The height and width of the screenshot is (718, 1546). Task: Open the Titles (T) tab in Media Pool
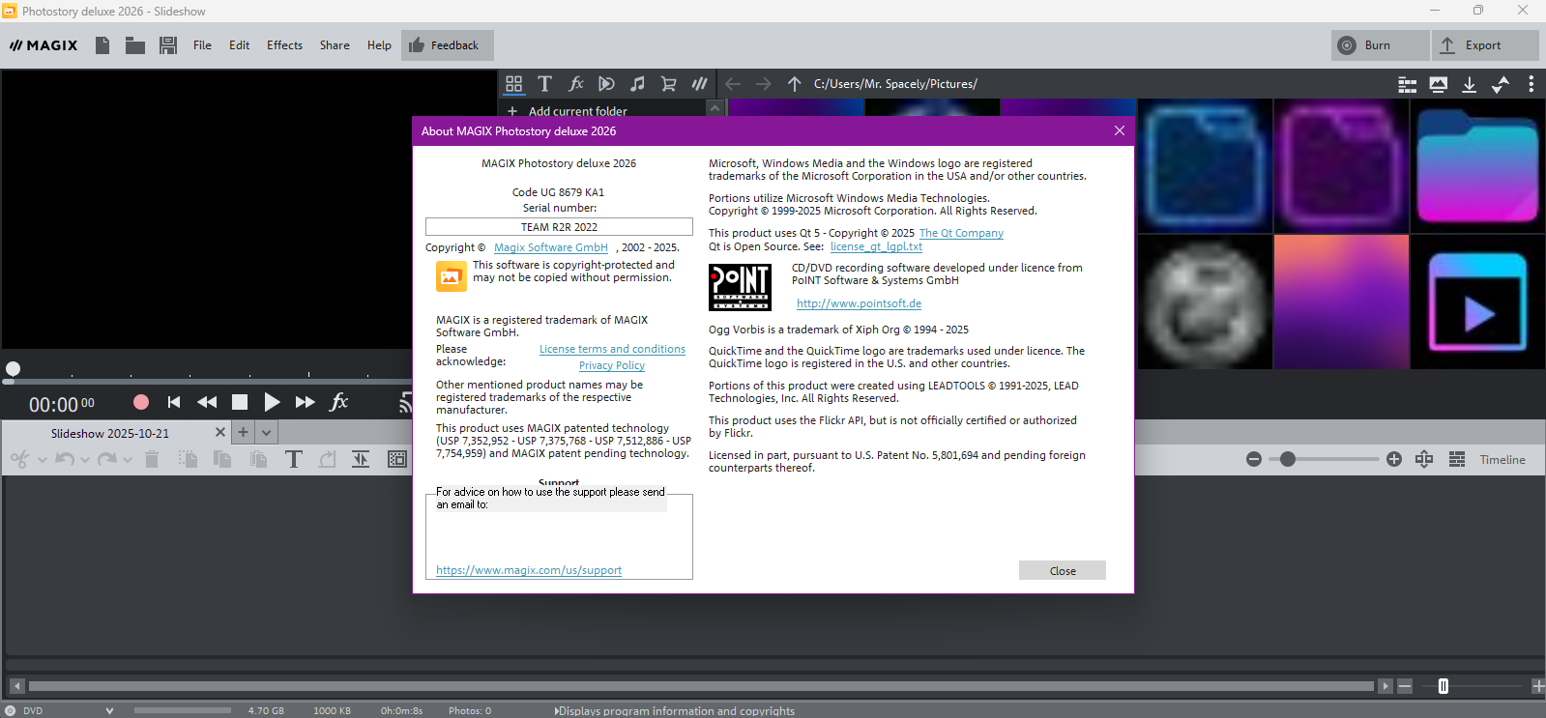point(545,84)
